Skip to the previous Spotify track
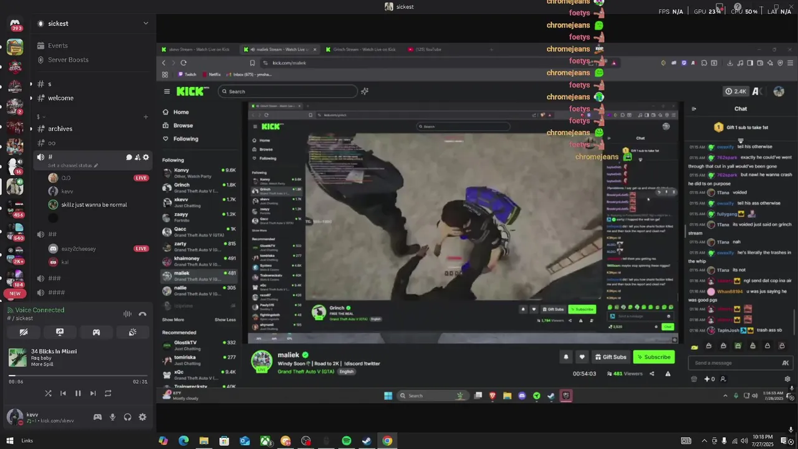 [x=63, y=393]
